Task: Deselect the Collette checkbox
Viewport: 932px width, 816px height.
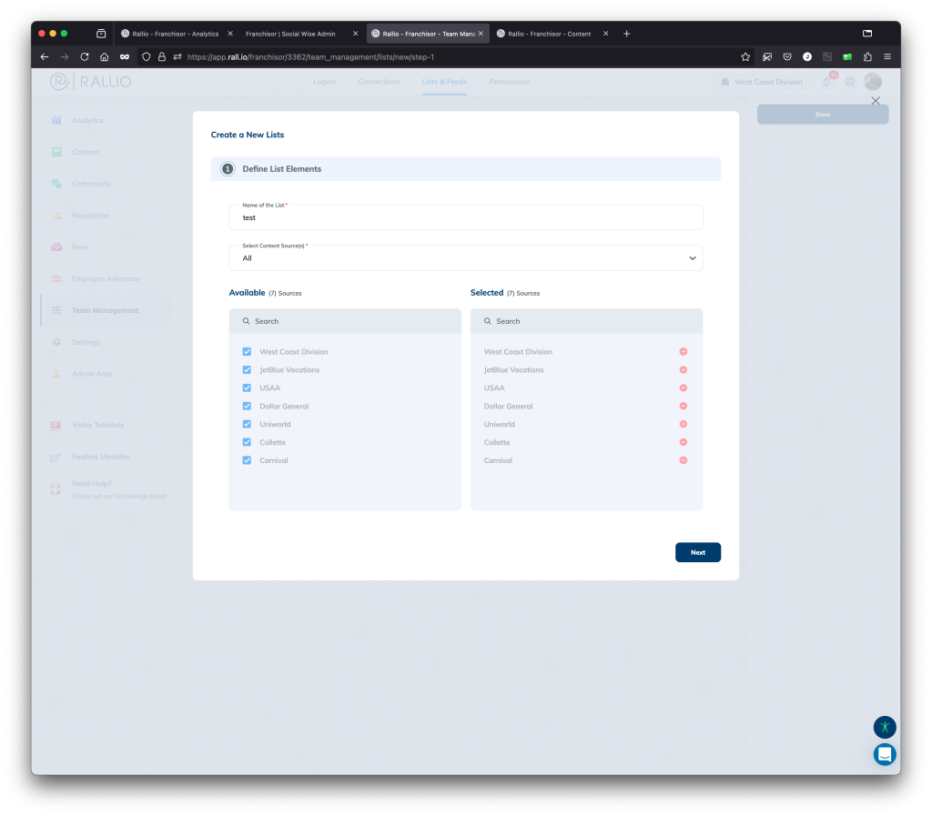Action: coord(247,442)
